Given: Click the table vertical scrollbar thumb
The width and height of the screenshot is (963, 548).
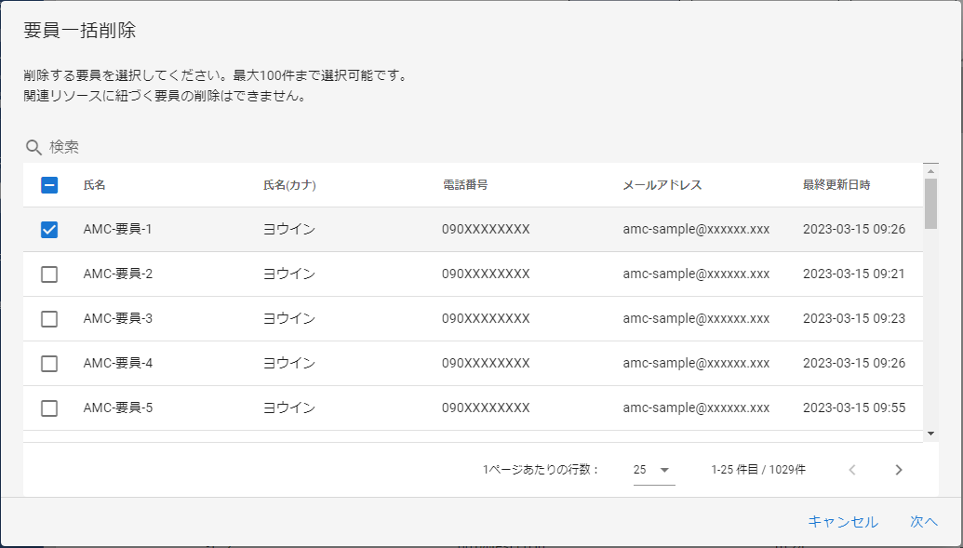Looking at the screenshot, I should [x=930, y=203].
